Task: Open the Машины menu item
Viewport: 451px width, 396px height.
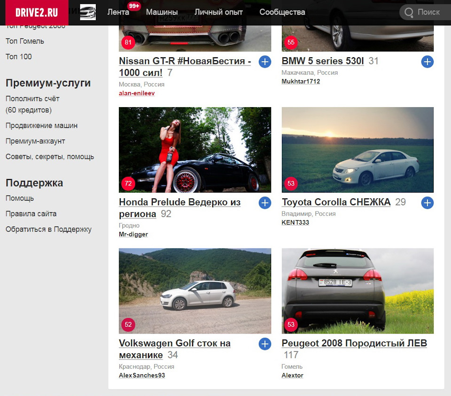Action: click(162, 12)
